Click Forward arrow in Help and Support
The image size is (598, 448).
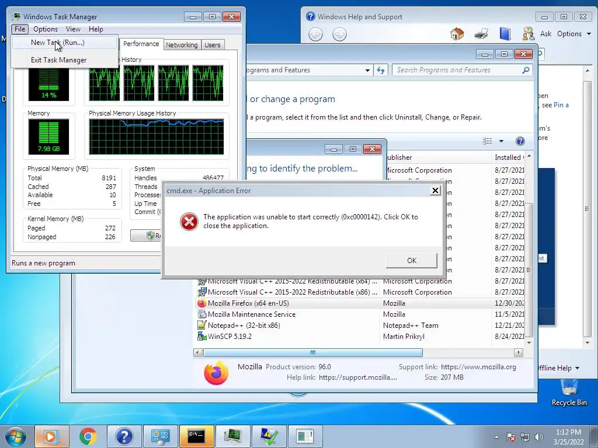click(x=339, y=34)
